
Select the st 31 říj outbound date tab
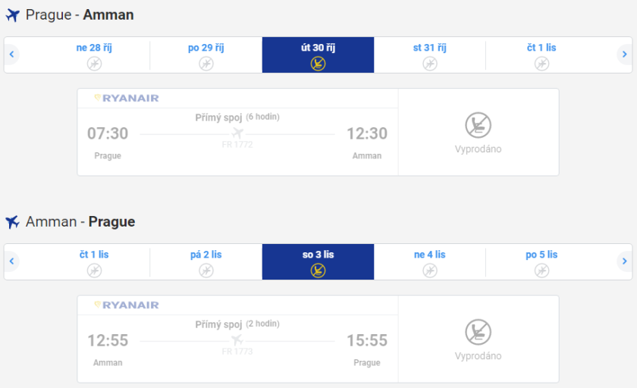429,55
